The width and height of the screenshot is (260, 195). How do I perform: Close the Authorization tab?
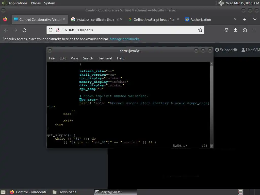click(235, 19)
